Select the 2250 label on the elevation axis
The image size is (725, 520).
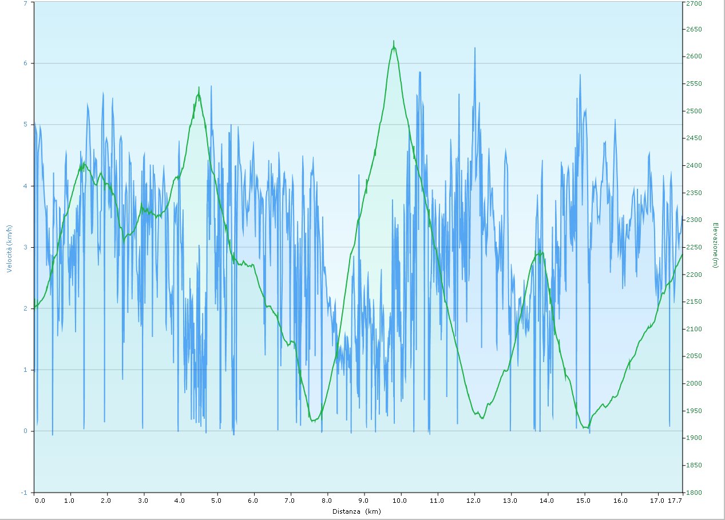coord(694,248)
